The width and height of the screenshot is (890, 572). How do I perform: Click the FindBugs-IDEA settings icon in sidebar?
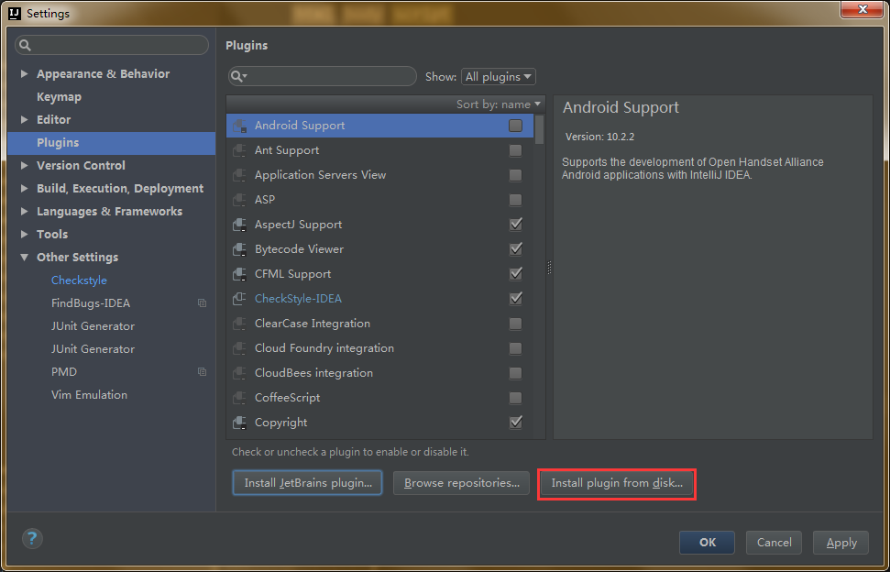click(201, 302)
